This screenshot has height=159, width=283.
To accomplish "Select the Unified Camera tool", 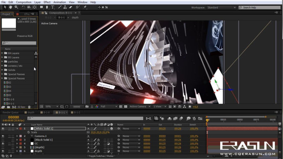I will pos(29,7).
